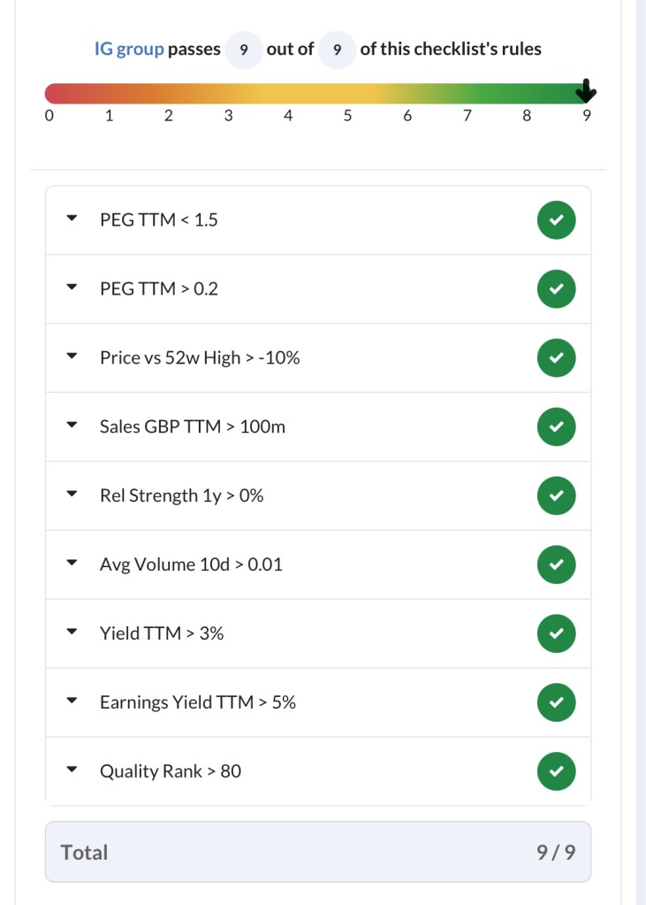Expand the Rel Strength 1y > 0% rule
The width and height of the screenshot is (646, 905).
(72, 495)
